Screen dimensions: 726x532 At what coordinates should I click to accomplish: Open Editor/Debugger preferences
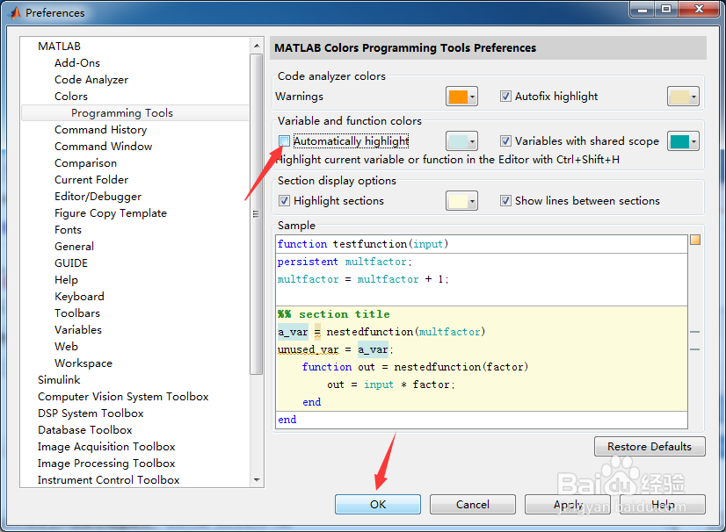[x=98, y=197]
